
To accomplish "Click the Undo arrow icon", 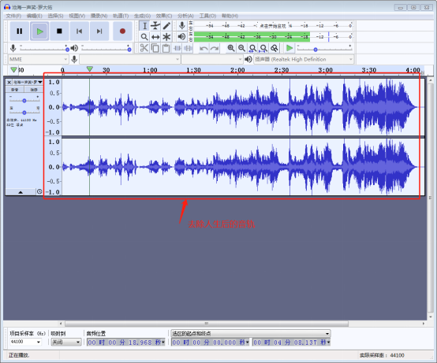I will [204, 48].
